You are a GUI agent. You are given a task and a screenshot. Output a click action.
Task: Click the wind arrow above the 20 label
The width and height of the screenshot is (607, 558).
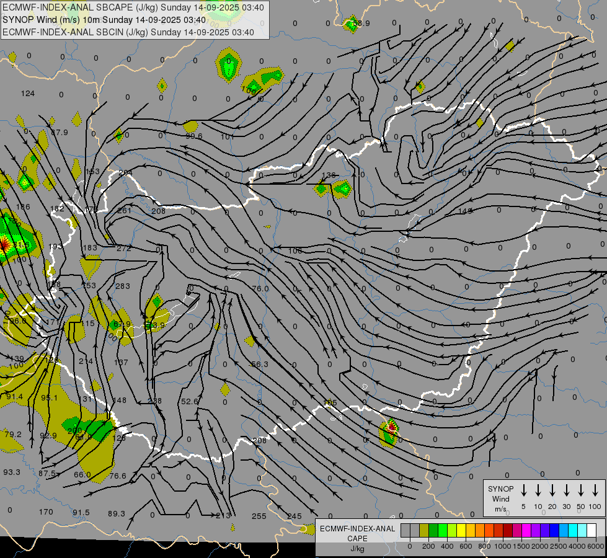(x=552, y=490)
